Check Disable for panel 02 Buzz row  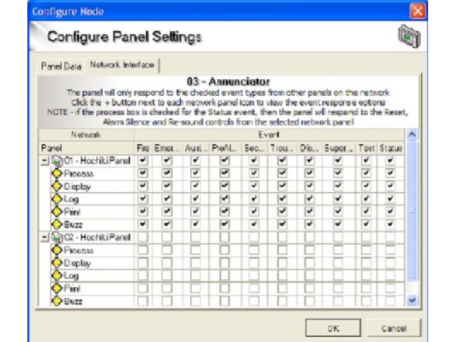pos(310,302)
